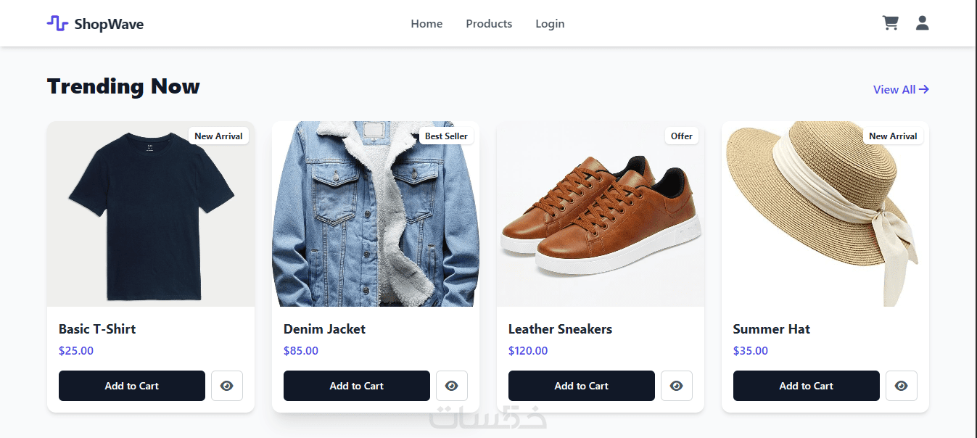Open the Products menu item
Image resolution: width=977 pixels, height=438 pixels.
coord(489,24)
